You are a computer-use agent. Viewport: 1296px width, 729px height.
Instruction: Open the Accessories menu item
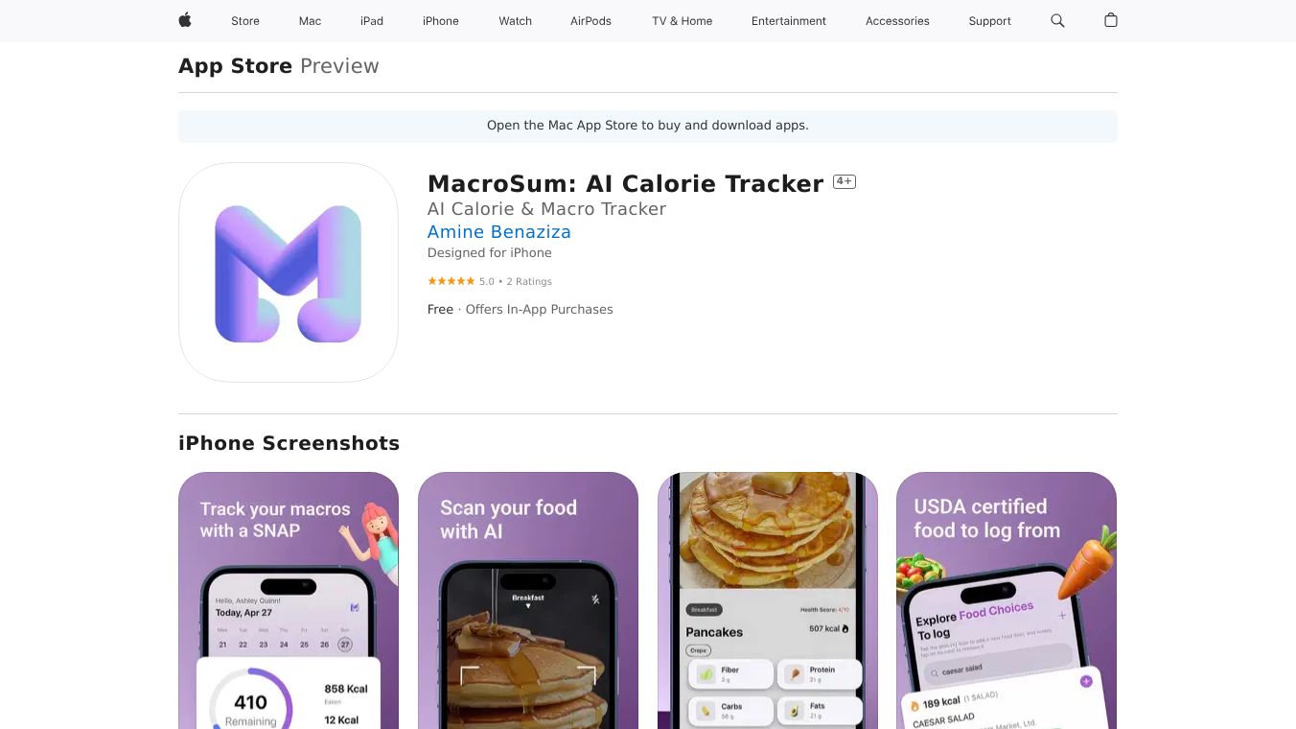tap(897, 21)
